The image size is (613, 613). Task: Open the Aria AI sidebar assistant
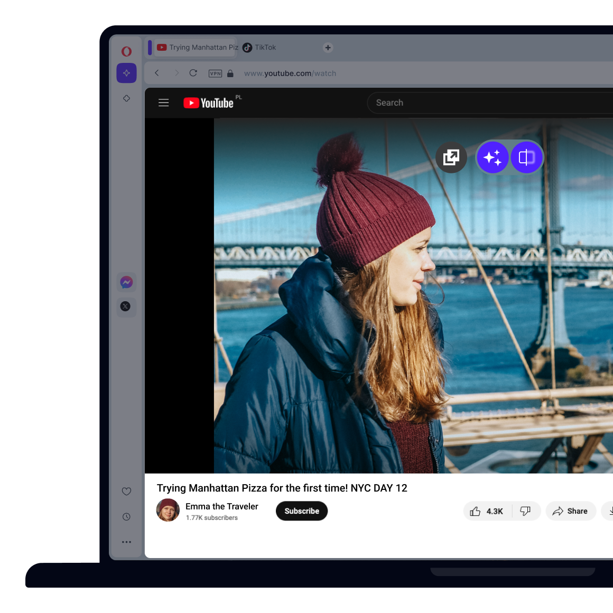pos(126,73)
